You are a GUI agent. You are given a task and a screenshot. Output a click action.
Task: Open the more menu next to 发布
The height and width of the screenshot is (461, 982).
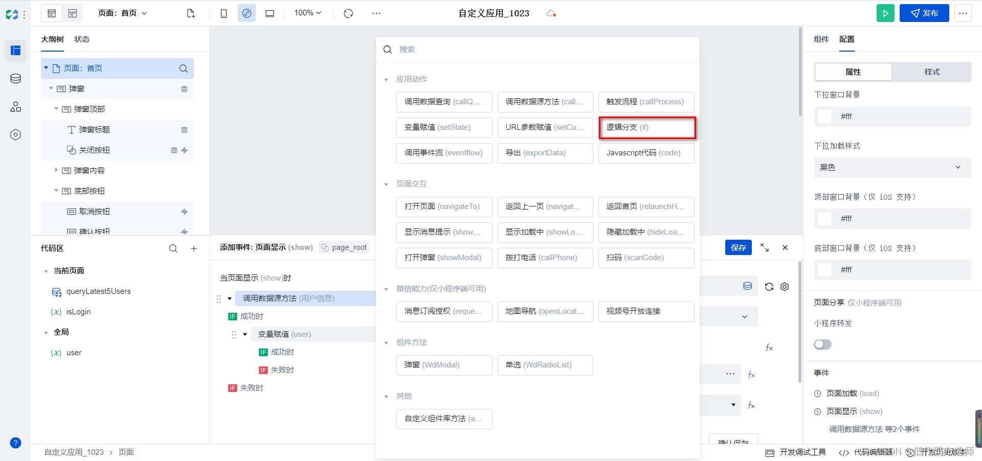(x=963, y=13)
